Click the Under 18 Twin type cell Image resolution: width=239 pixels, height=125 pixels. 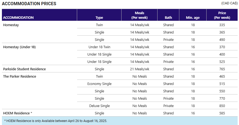pos(99,47)
